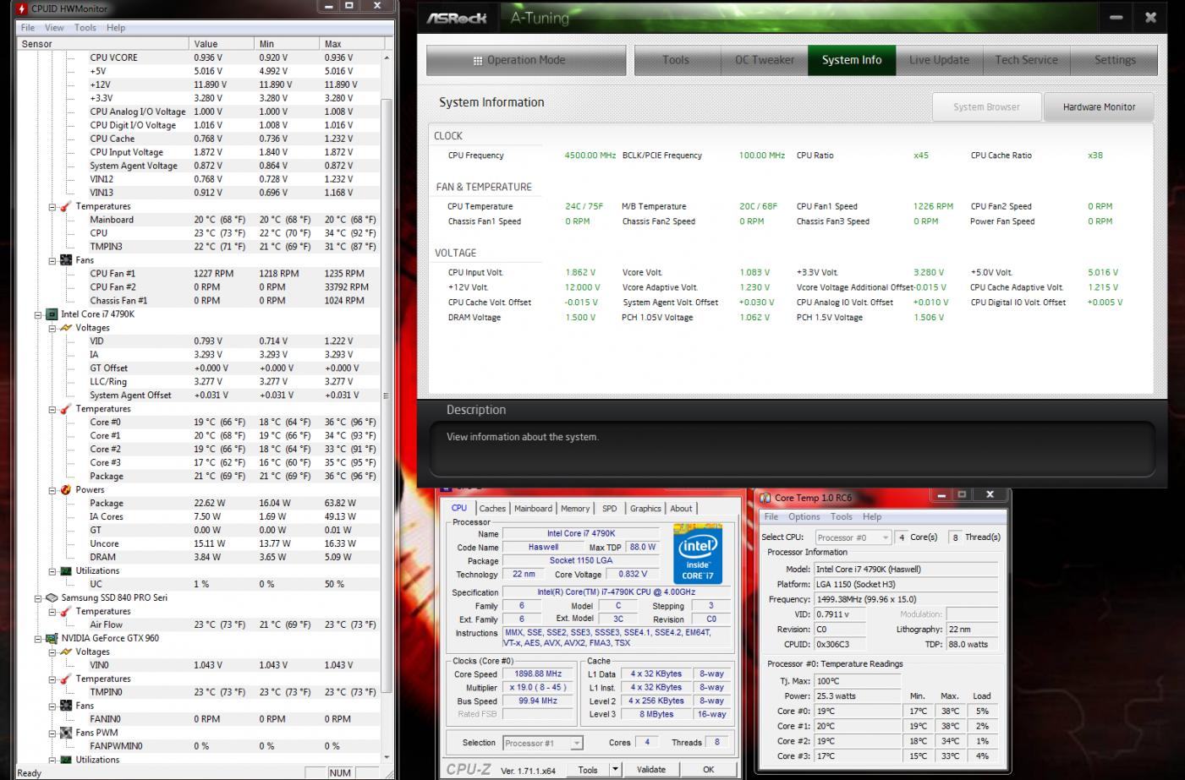The height and width of the screenshot is (780, 1185).
Task: Open Tools menu in Core Temp
Action: (842, 517)
